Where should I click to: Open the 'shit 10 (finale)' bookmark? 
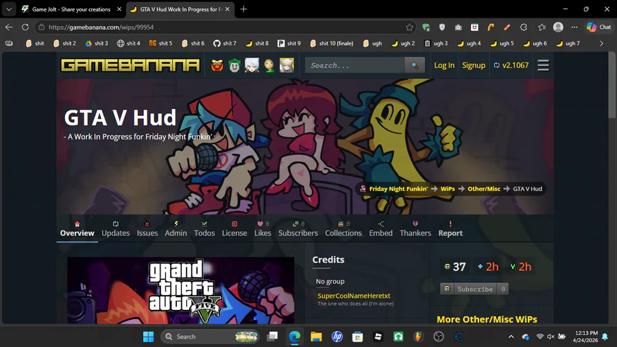(331, 43)
